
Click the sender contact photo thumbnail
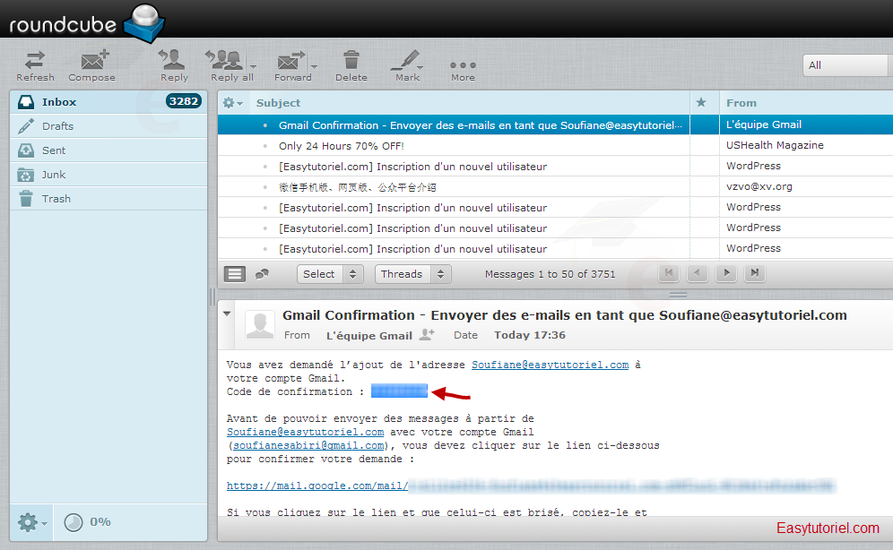[x=260, y=325]
